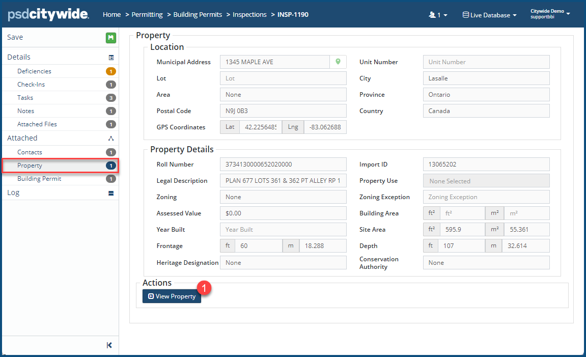This screenshot has width=586, height=357.
Task: Click the Details list icon
Action: 111,58
